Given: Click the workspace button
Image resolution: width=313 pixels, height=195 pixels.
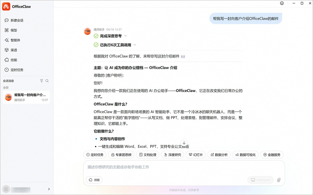Looking at the screenshot, I should [261, 180].
